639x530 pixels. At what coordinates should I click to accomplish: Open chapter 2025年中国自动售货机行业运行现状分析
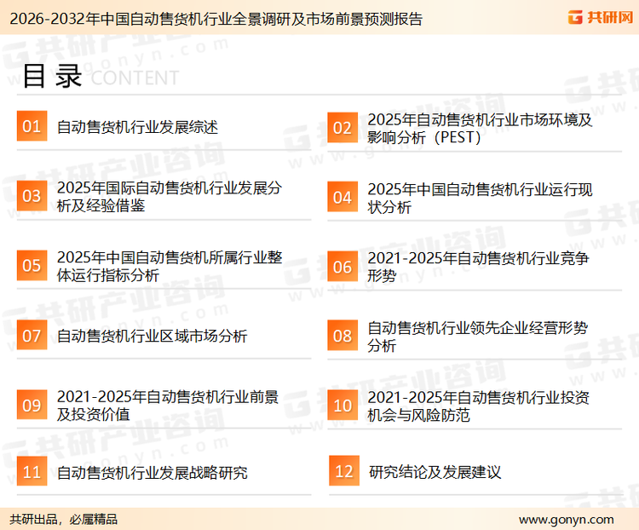point(480,199)
